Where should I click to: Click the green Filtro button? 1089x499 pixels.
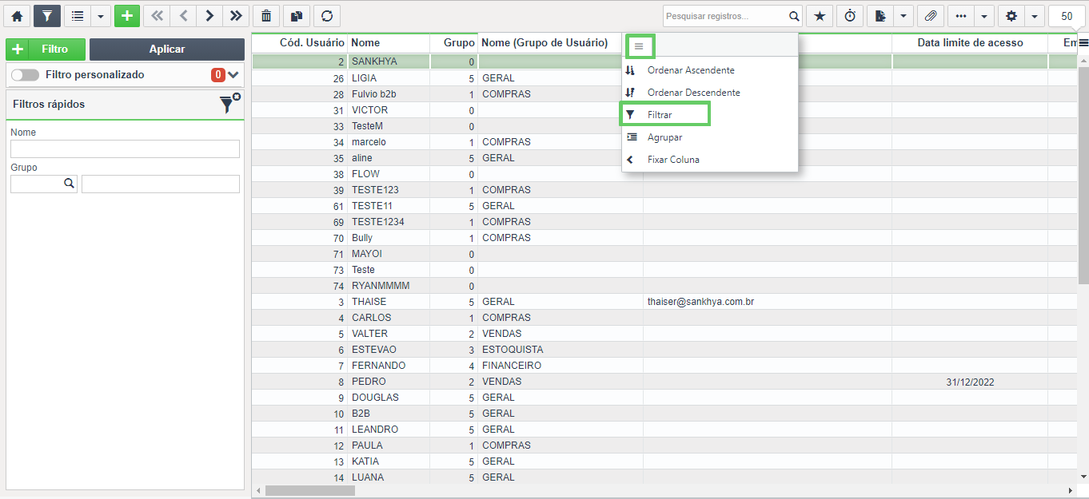(46, 50)
